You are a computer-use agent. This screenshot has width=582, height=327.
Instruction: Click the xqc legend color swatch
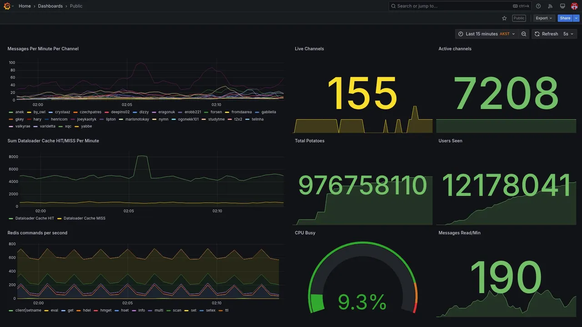point(60,126)
